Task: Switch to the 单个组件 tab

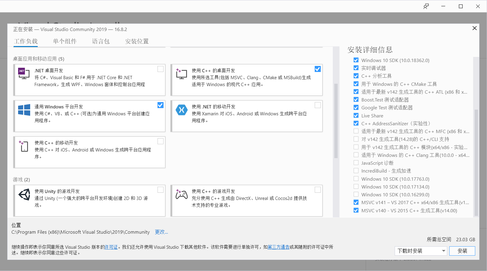Action: pyautogui.click(x=65, y=41)
